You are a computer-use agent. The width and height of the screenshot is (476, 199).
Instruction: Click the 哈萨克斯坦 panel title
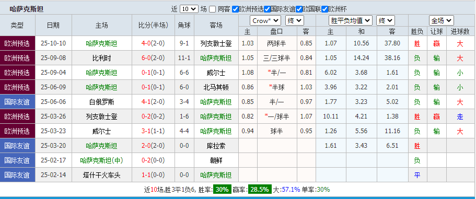coord(27,9)
